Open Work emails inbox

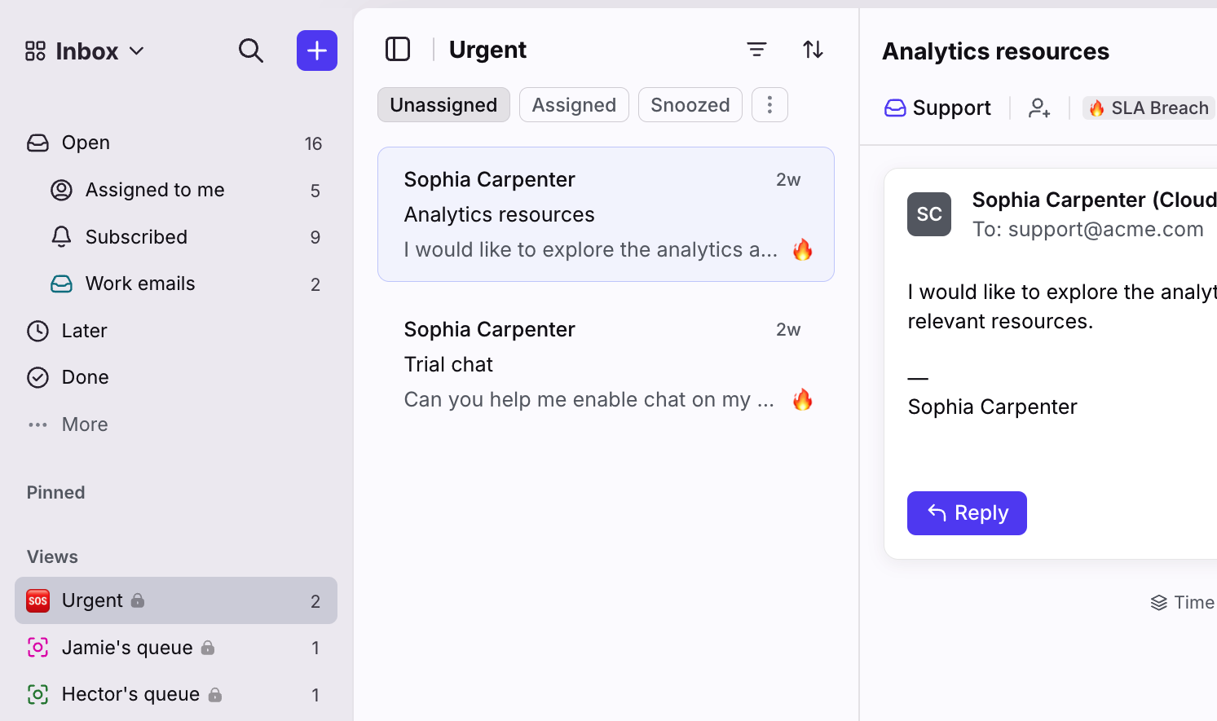176,284
